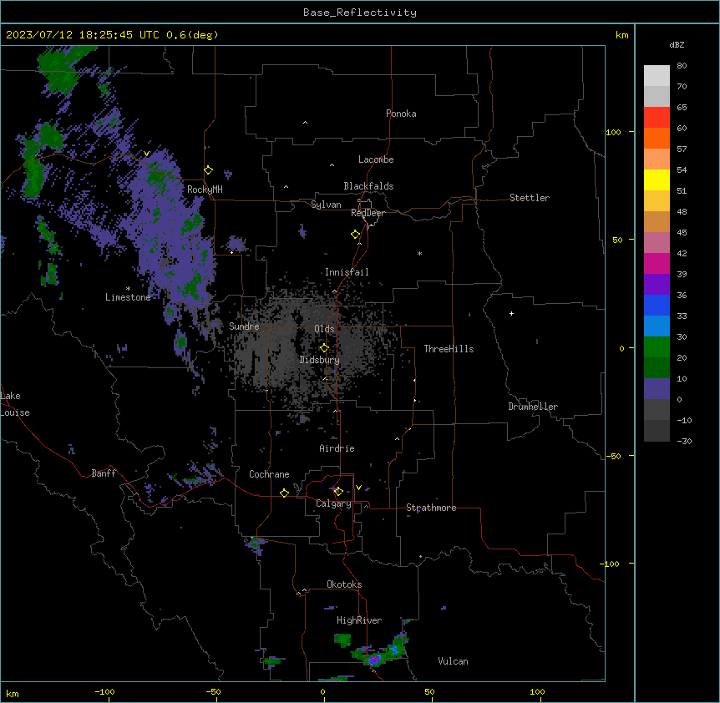The image size is (720, 703).
Task: Click the Ponoka town label
Action: coord(401,114)
